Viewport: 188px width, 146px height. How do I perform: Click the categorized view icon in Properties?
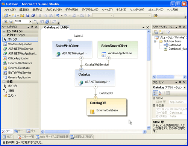pyautogui.click(x=155, y=93)
